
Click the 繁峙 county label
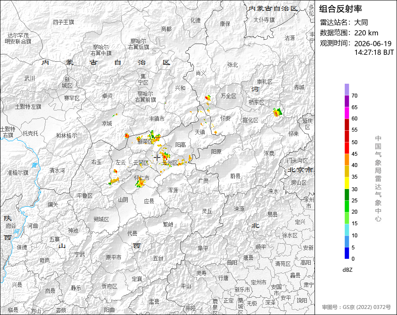pos(168,224)
